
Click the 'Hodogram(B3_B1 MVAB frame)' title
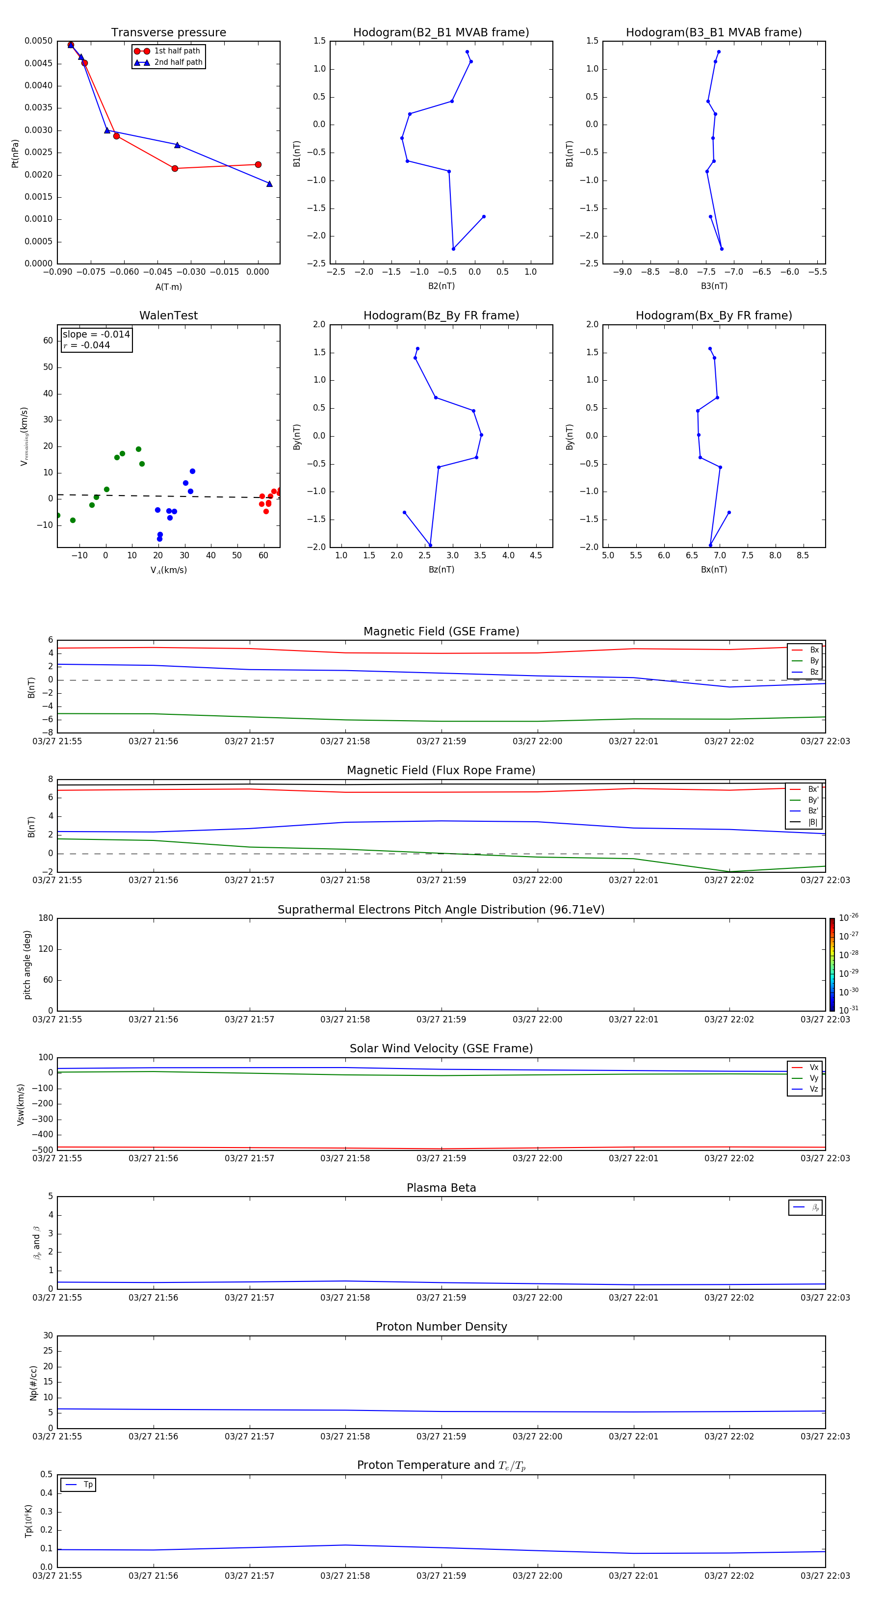[x=714, y=33]
